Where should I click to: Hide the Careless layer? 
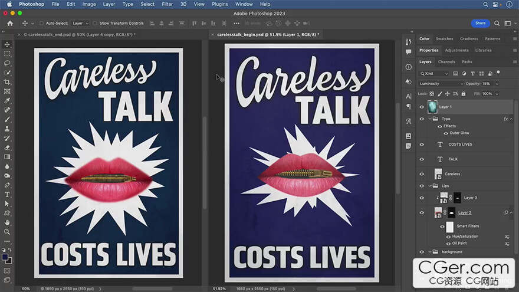click(x=422, y=174)
